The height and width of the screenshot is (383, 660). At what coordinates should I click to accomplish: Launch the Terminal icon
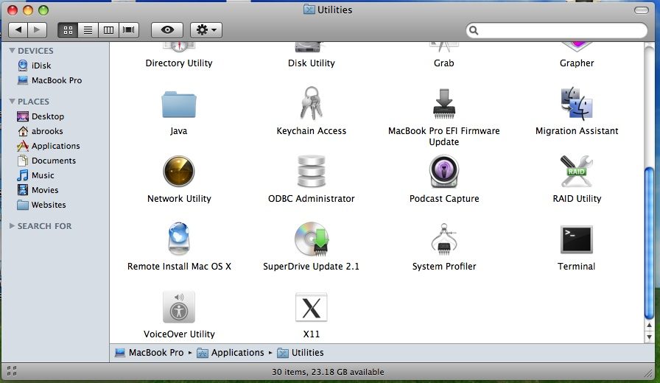pos(577,239)
